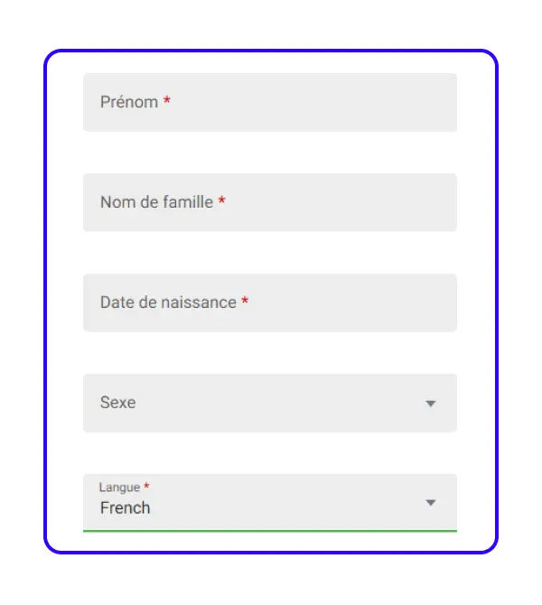The width and height of the screenshot is (542, 605).
Task: Click the "Sexe" label text
Action: pos(118,403)
